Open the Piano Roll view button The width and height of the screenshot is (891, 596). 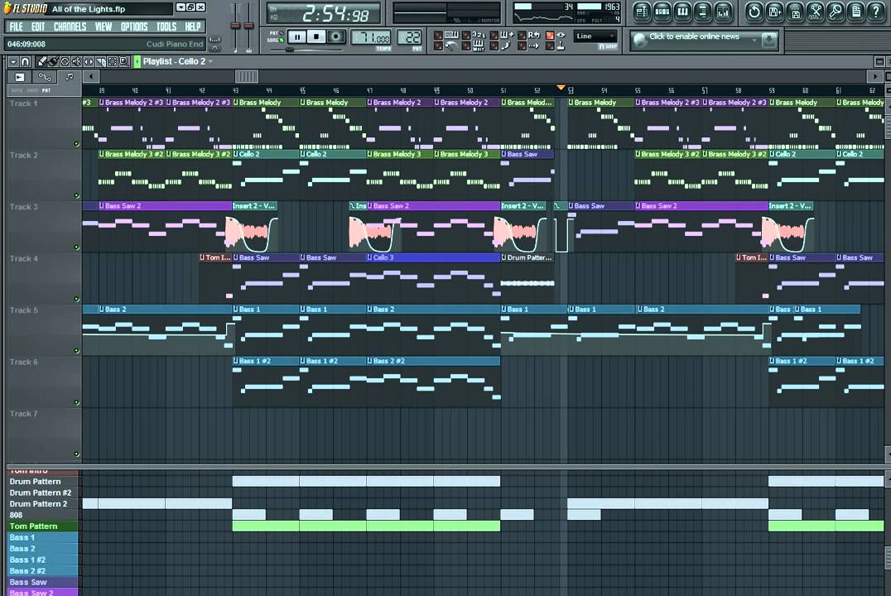tap(682, 12)
